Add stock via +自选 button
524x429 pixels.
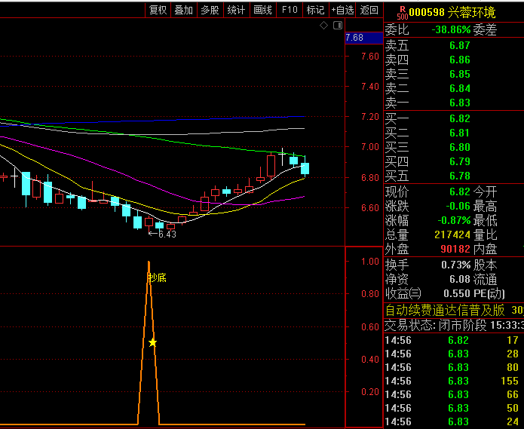[342, 10]
